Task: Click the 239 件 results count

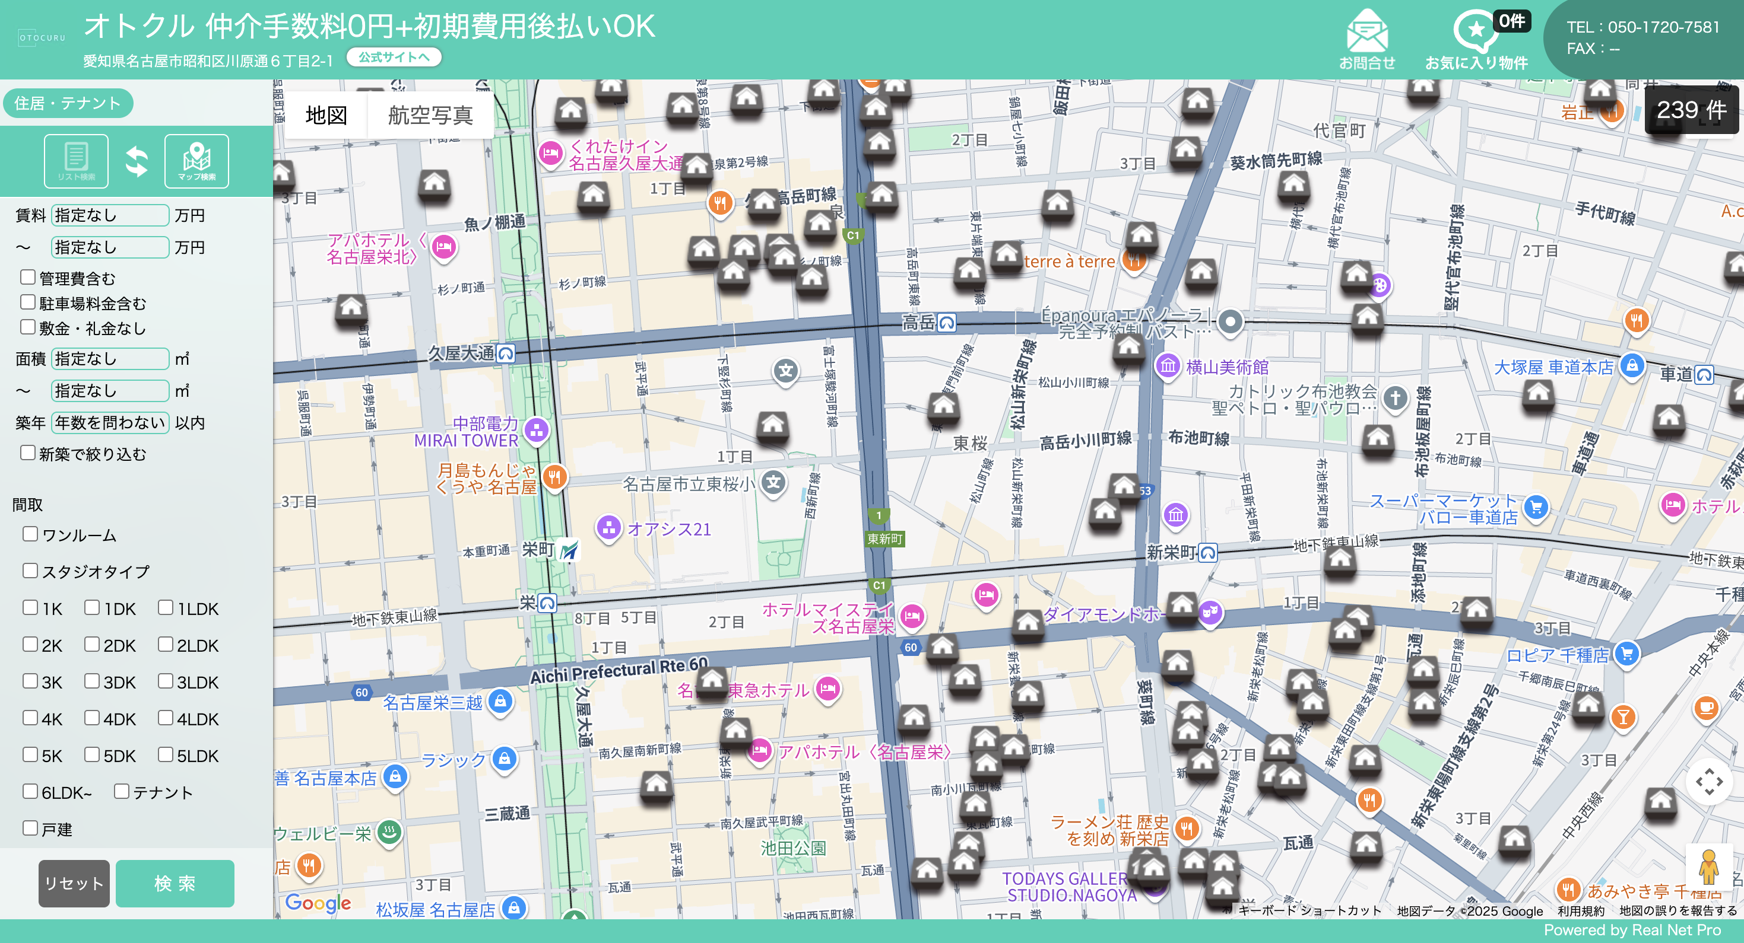Action: coord(1691,110)
